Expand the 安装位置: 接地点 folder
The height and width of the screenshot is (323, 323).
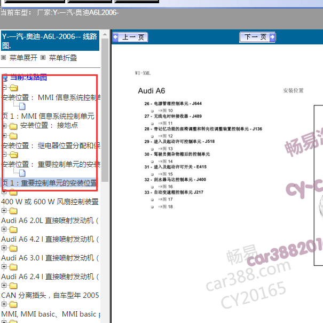4,126
